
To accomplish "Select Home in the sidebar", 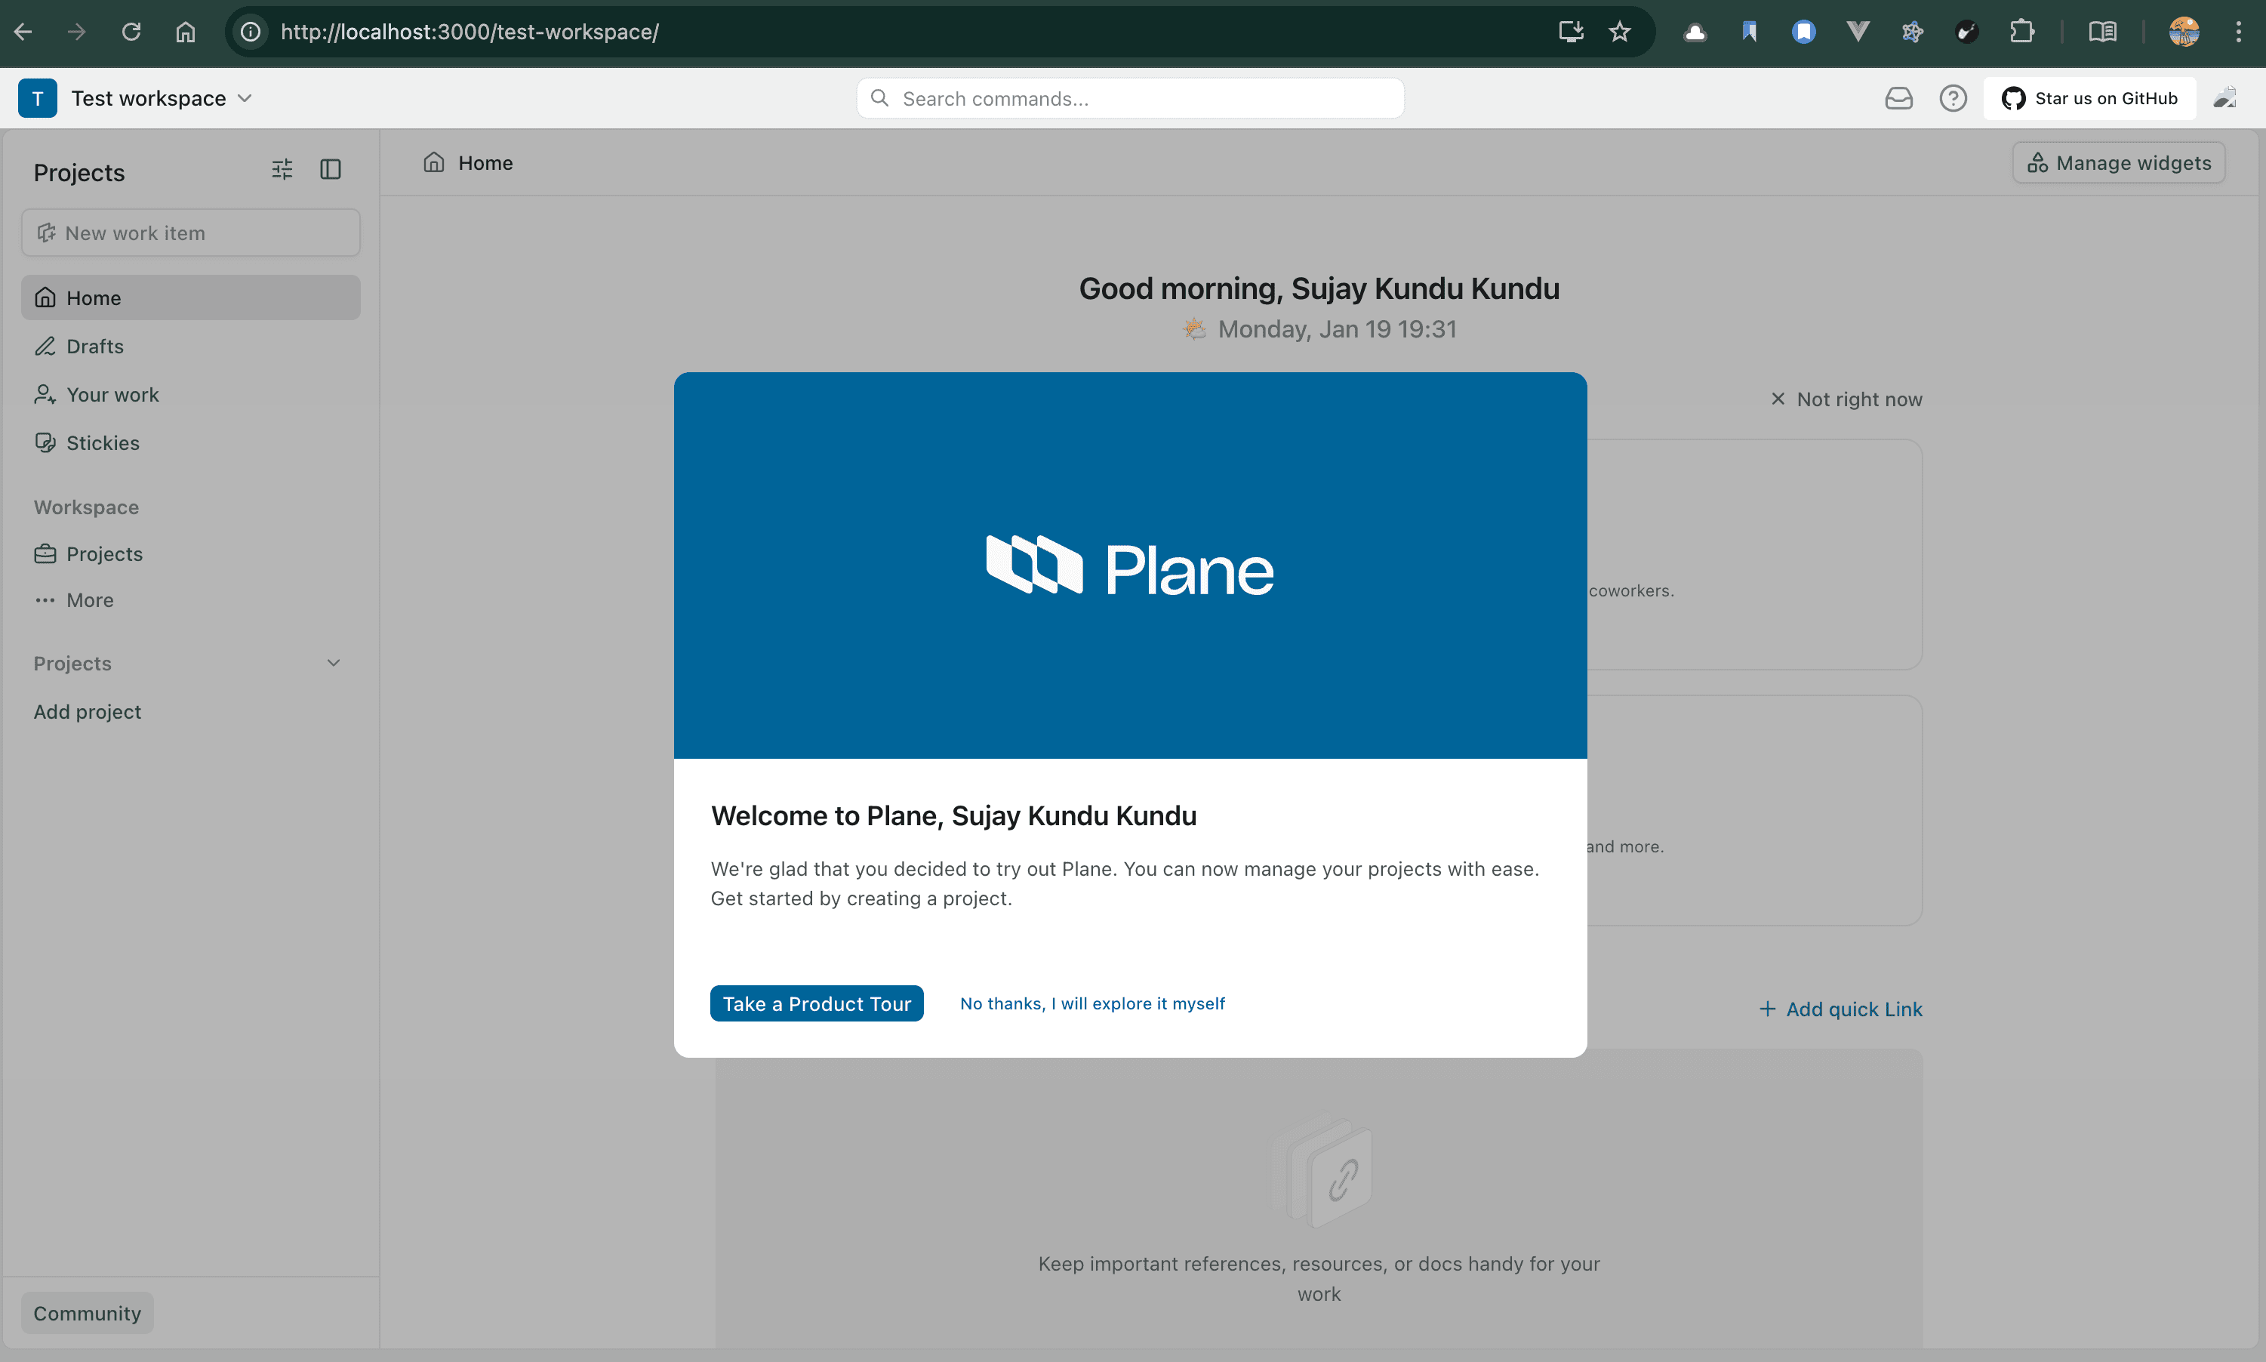I will 191,297.
